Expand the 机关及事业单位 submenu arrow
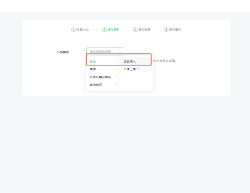Viewport: 250px width, 193px height. pyautogui.click(x=116, y=77)
